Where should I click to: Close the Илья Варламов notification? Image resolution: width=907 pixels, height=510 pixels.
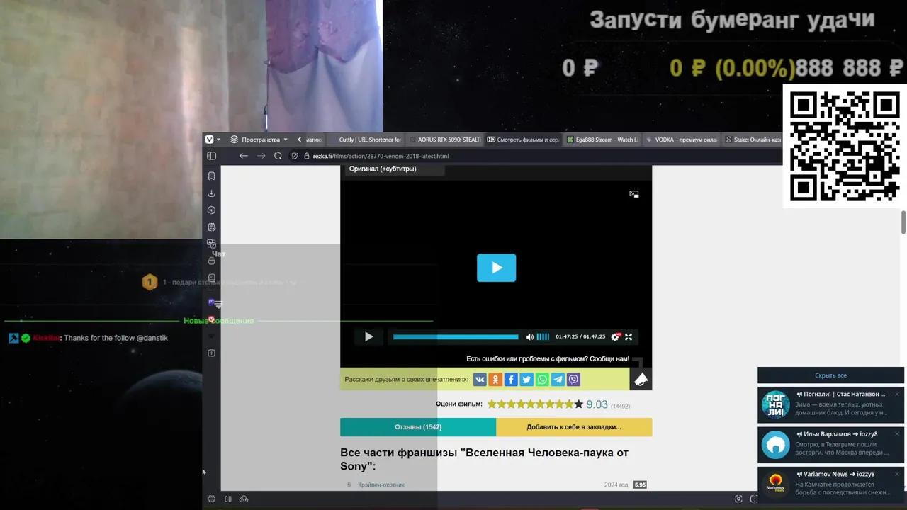coord(896,433)
